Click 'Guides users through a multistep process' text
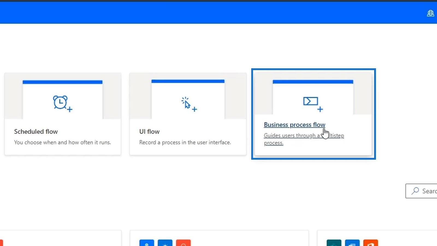 point(304,139)
